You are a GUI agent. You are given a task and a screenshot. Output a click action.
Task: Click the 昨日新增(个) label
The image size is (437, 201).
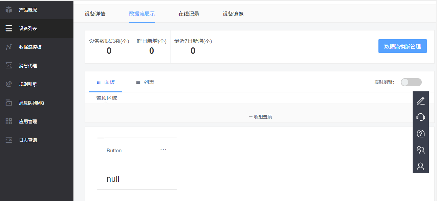(152, 41)
